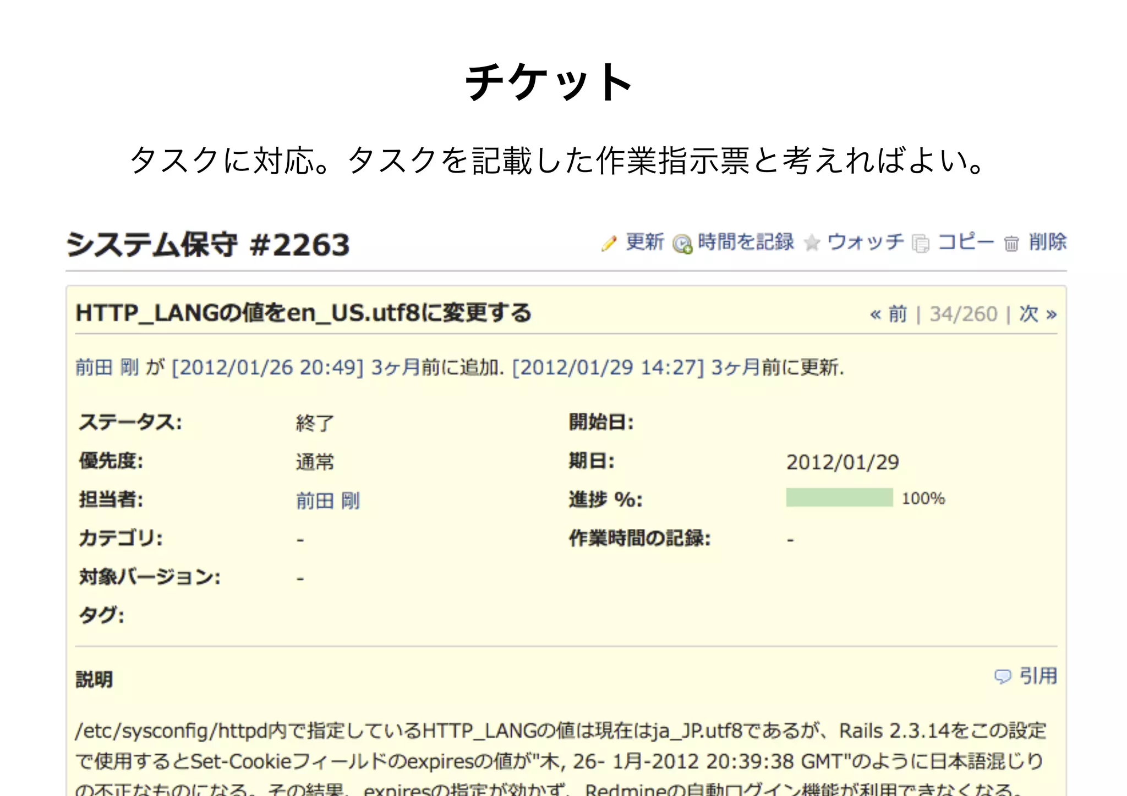Click the ステータス: label

[x=130, y=422]
